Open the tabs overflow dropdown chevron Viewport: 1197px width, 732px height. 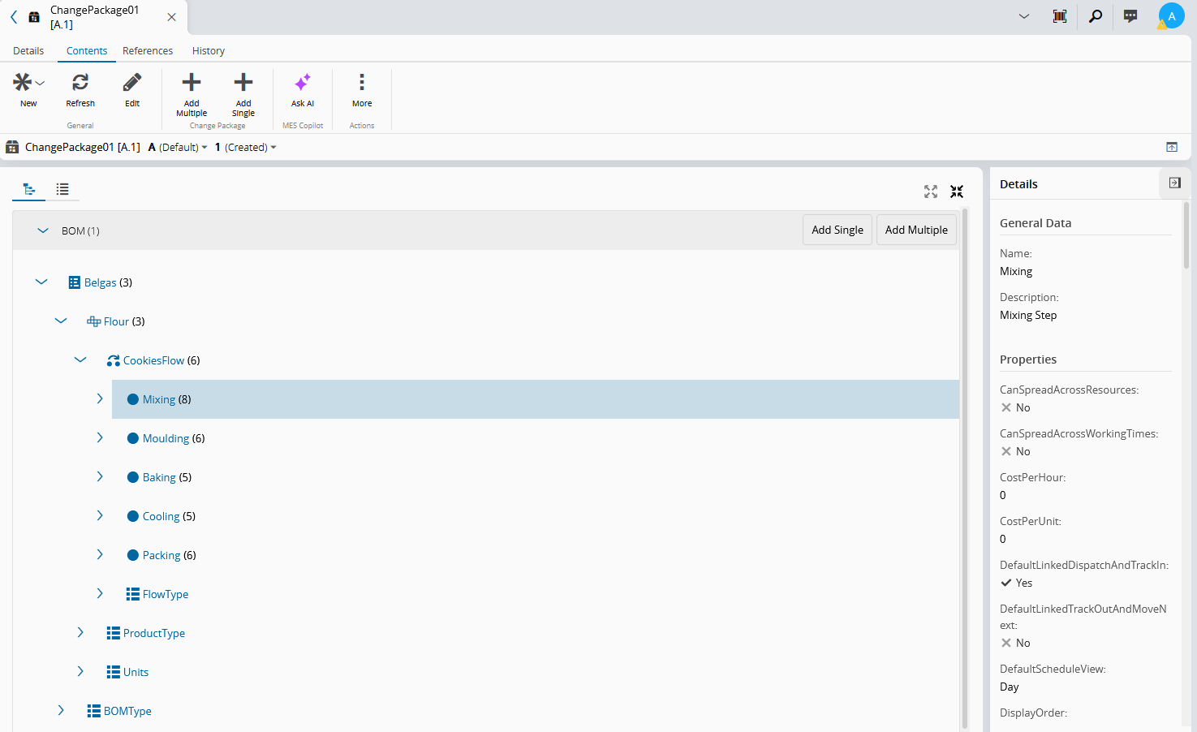[x=1024, y=16]
